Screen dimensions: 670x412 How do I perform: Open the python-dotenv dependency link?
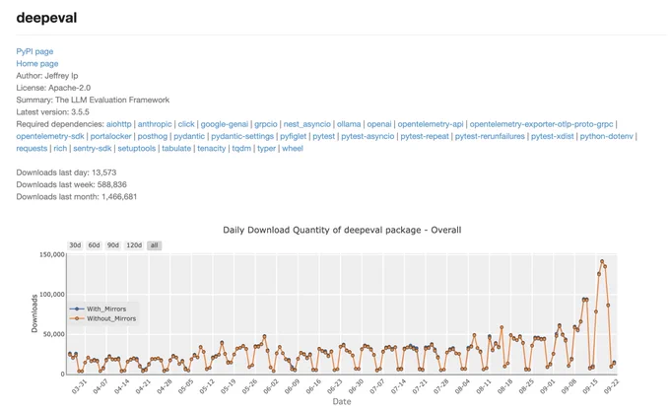point(606,136)
